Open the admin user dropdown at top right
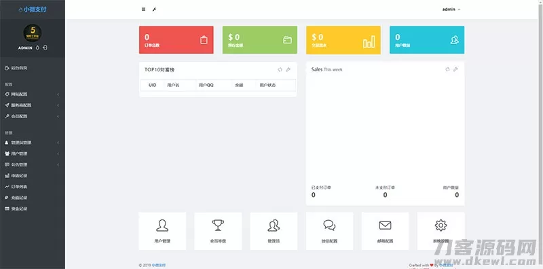The width and height of the screenshot is (543, 269). [451, 10]
